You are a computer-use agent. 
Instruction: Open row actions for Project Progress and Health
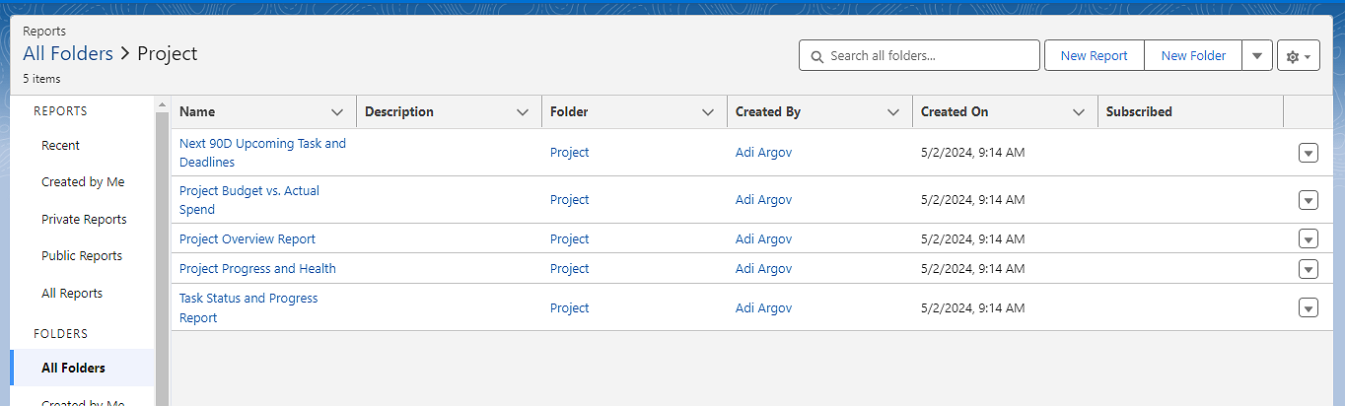click(1308, 269)
